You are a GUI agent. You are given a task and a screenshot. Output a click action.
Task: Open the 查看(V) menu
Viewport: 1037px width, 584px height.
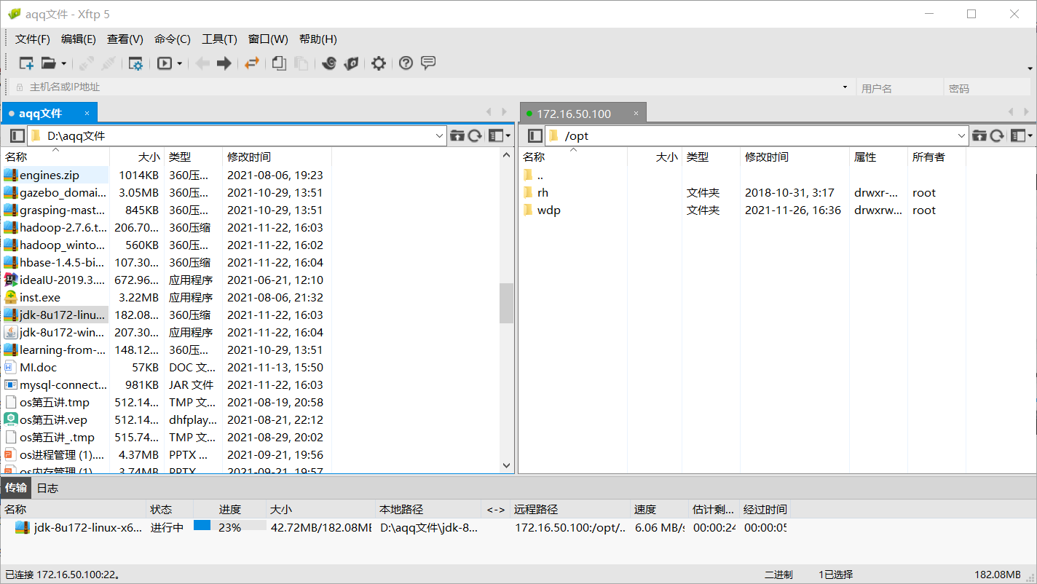pos(125,39)
